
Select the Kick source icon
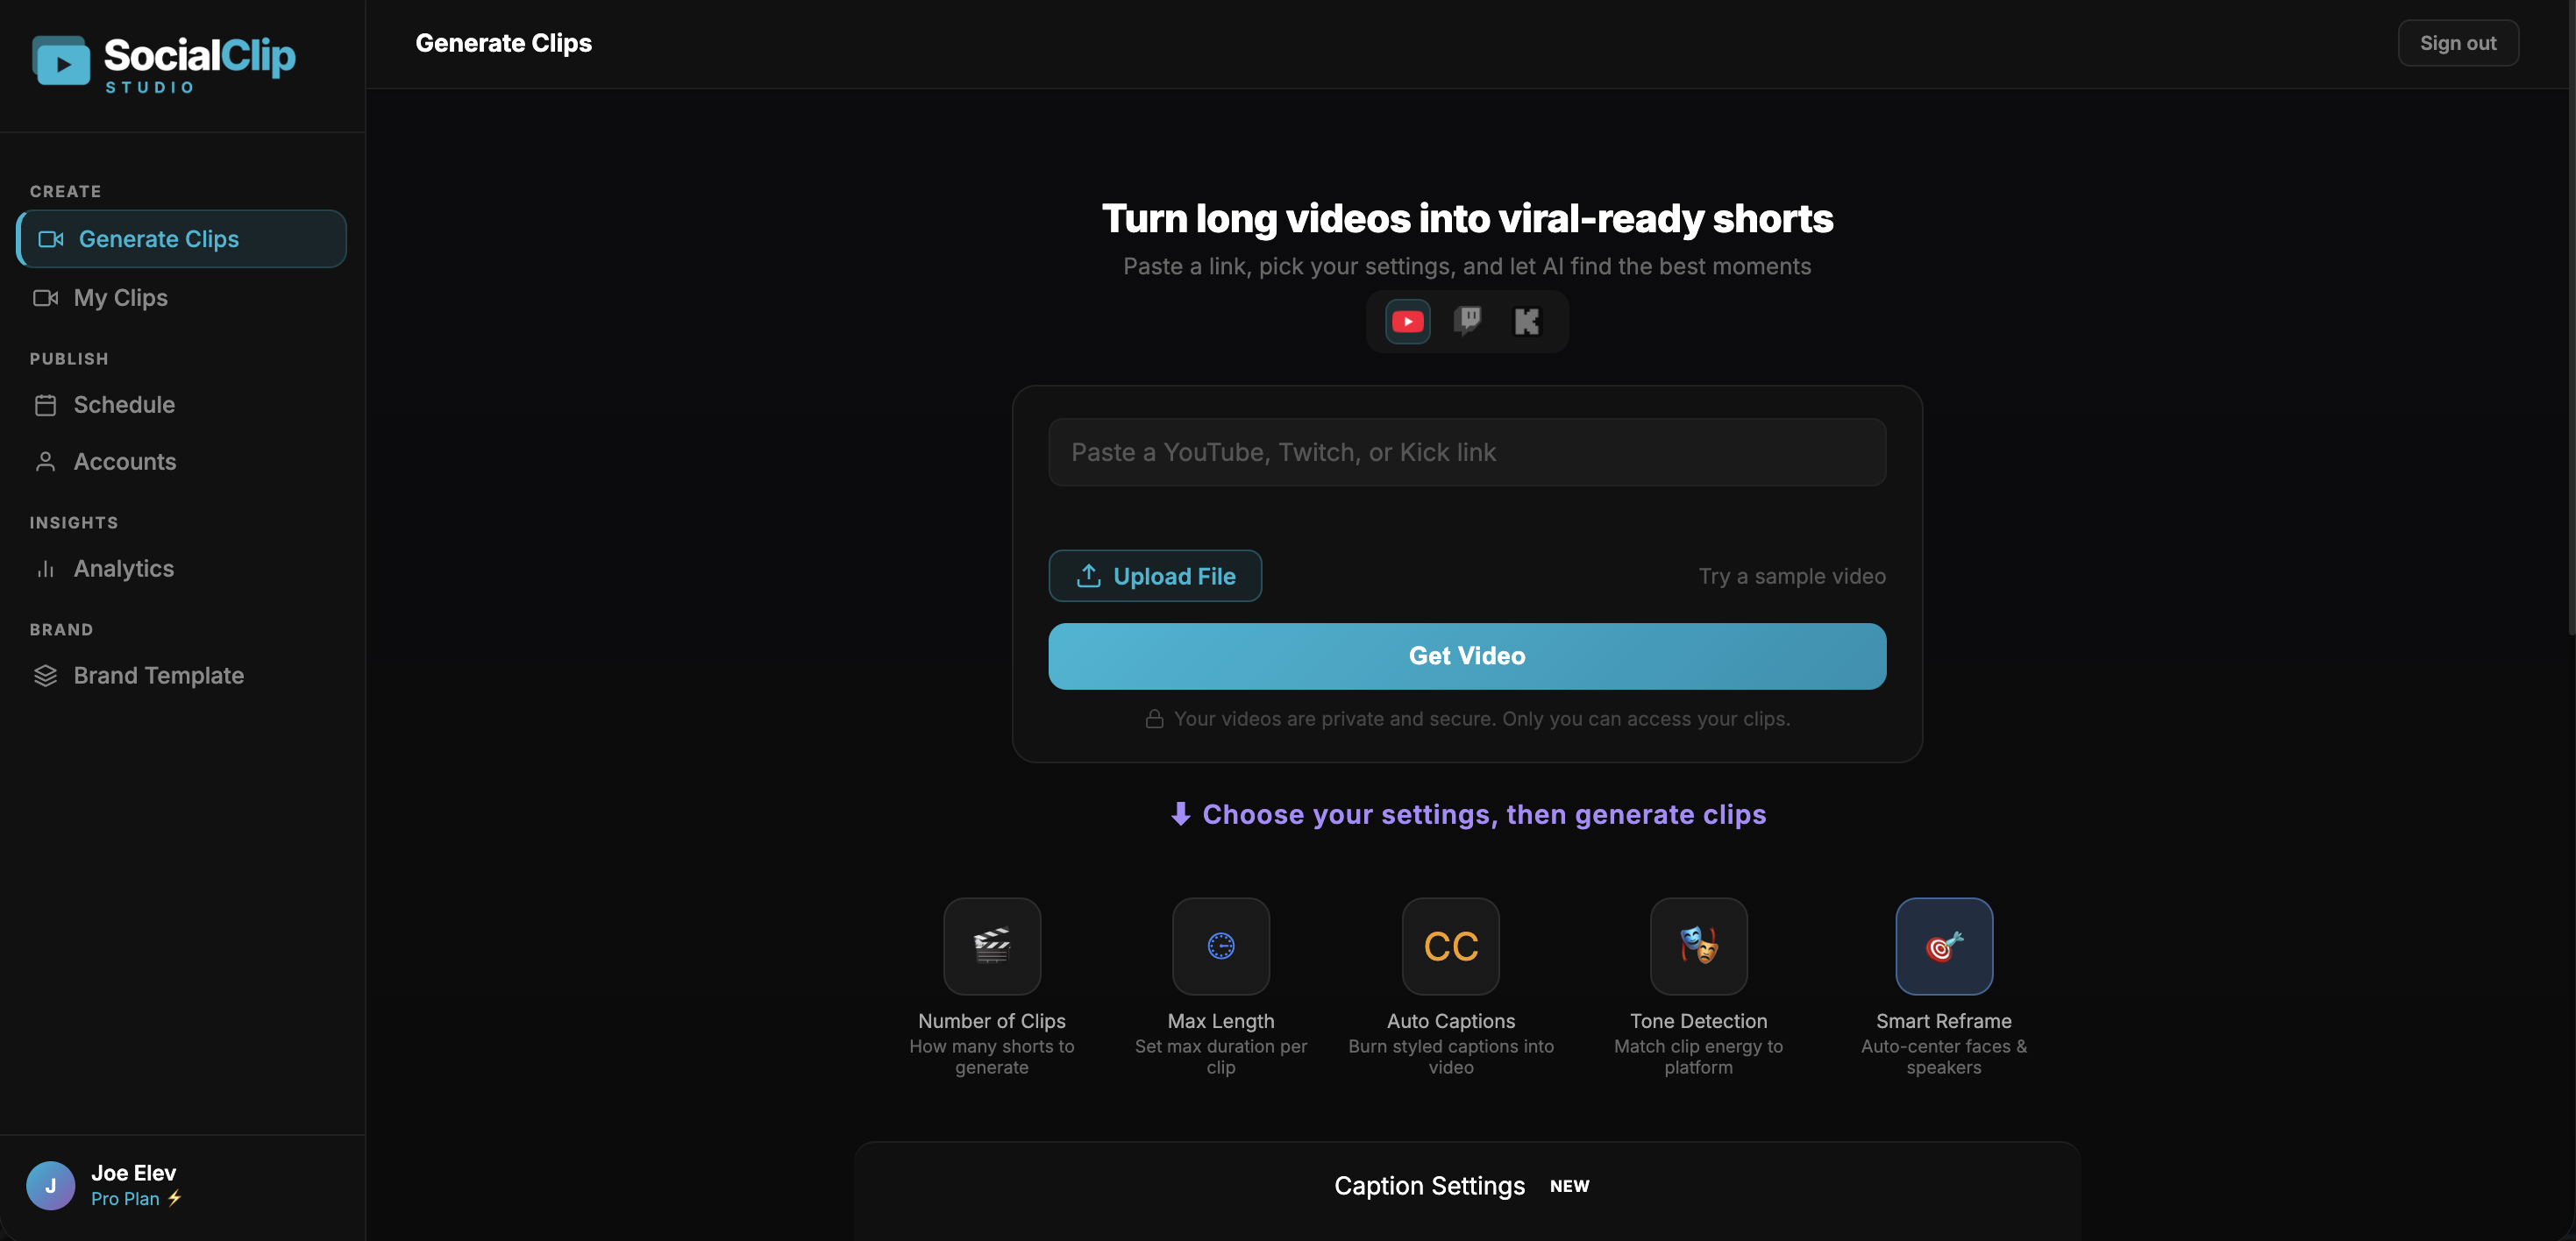[x=1527, y=322]
